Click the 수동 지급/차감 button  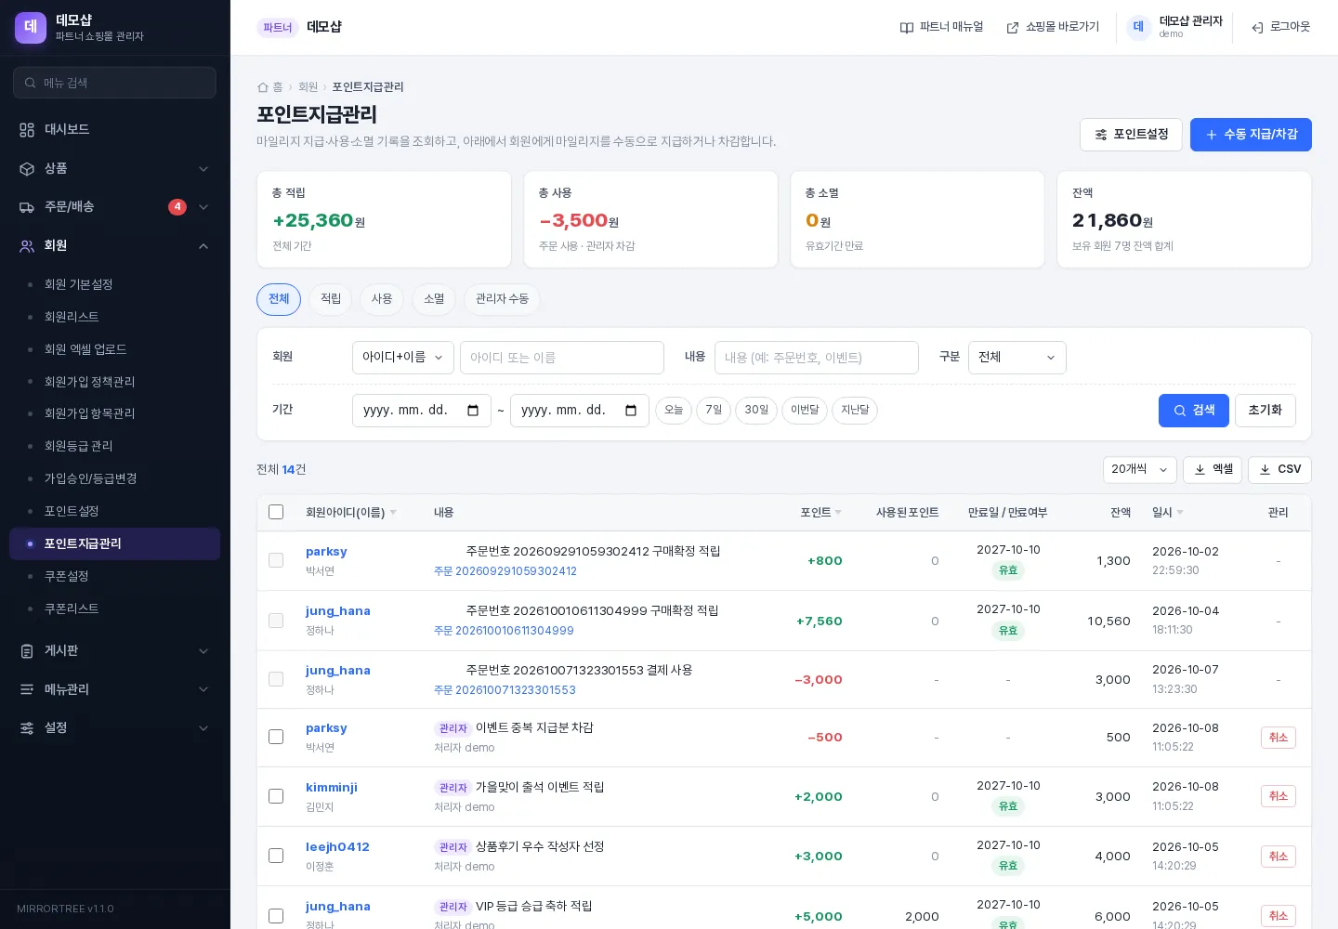[1251, 135]
